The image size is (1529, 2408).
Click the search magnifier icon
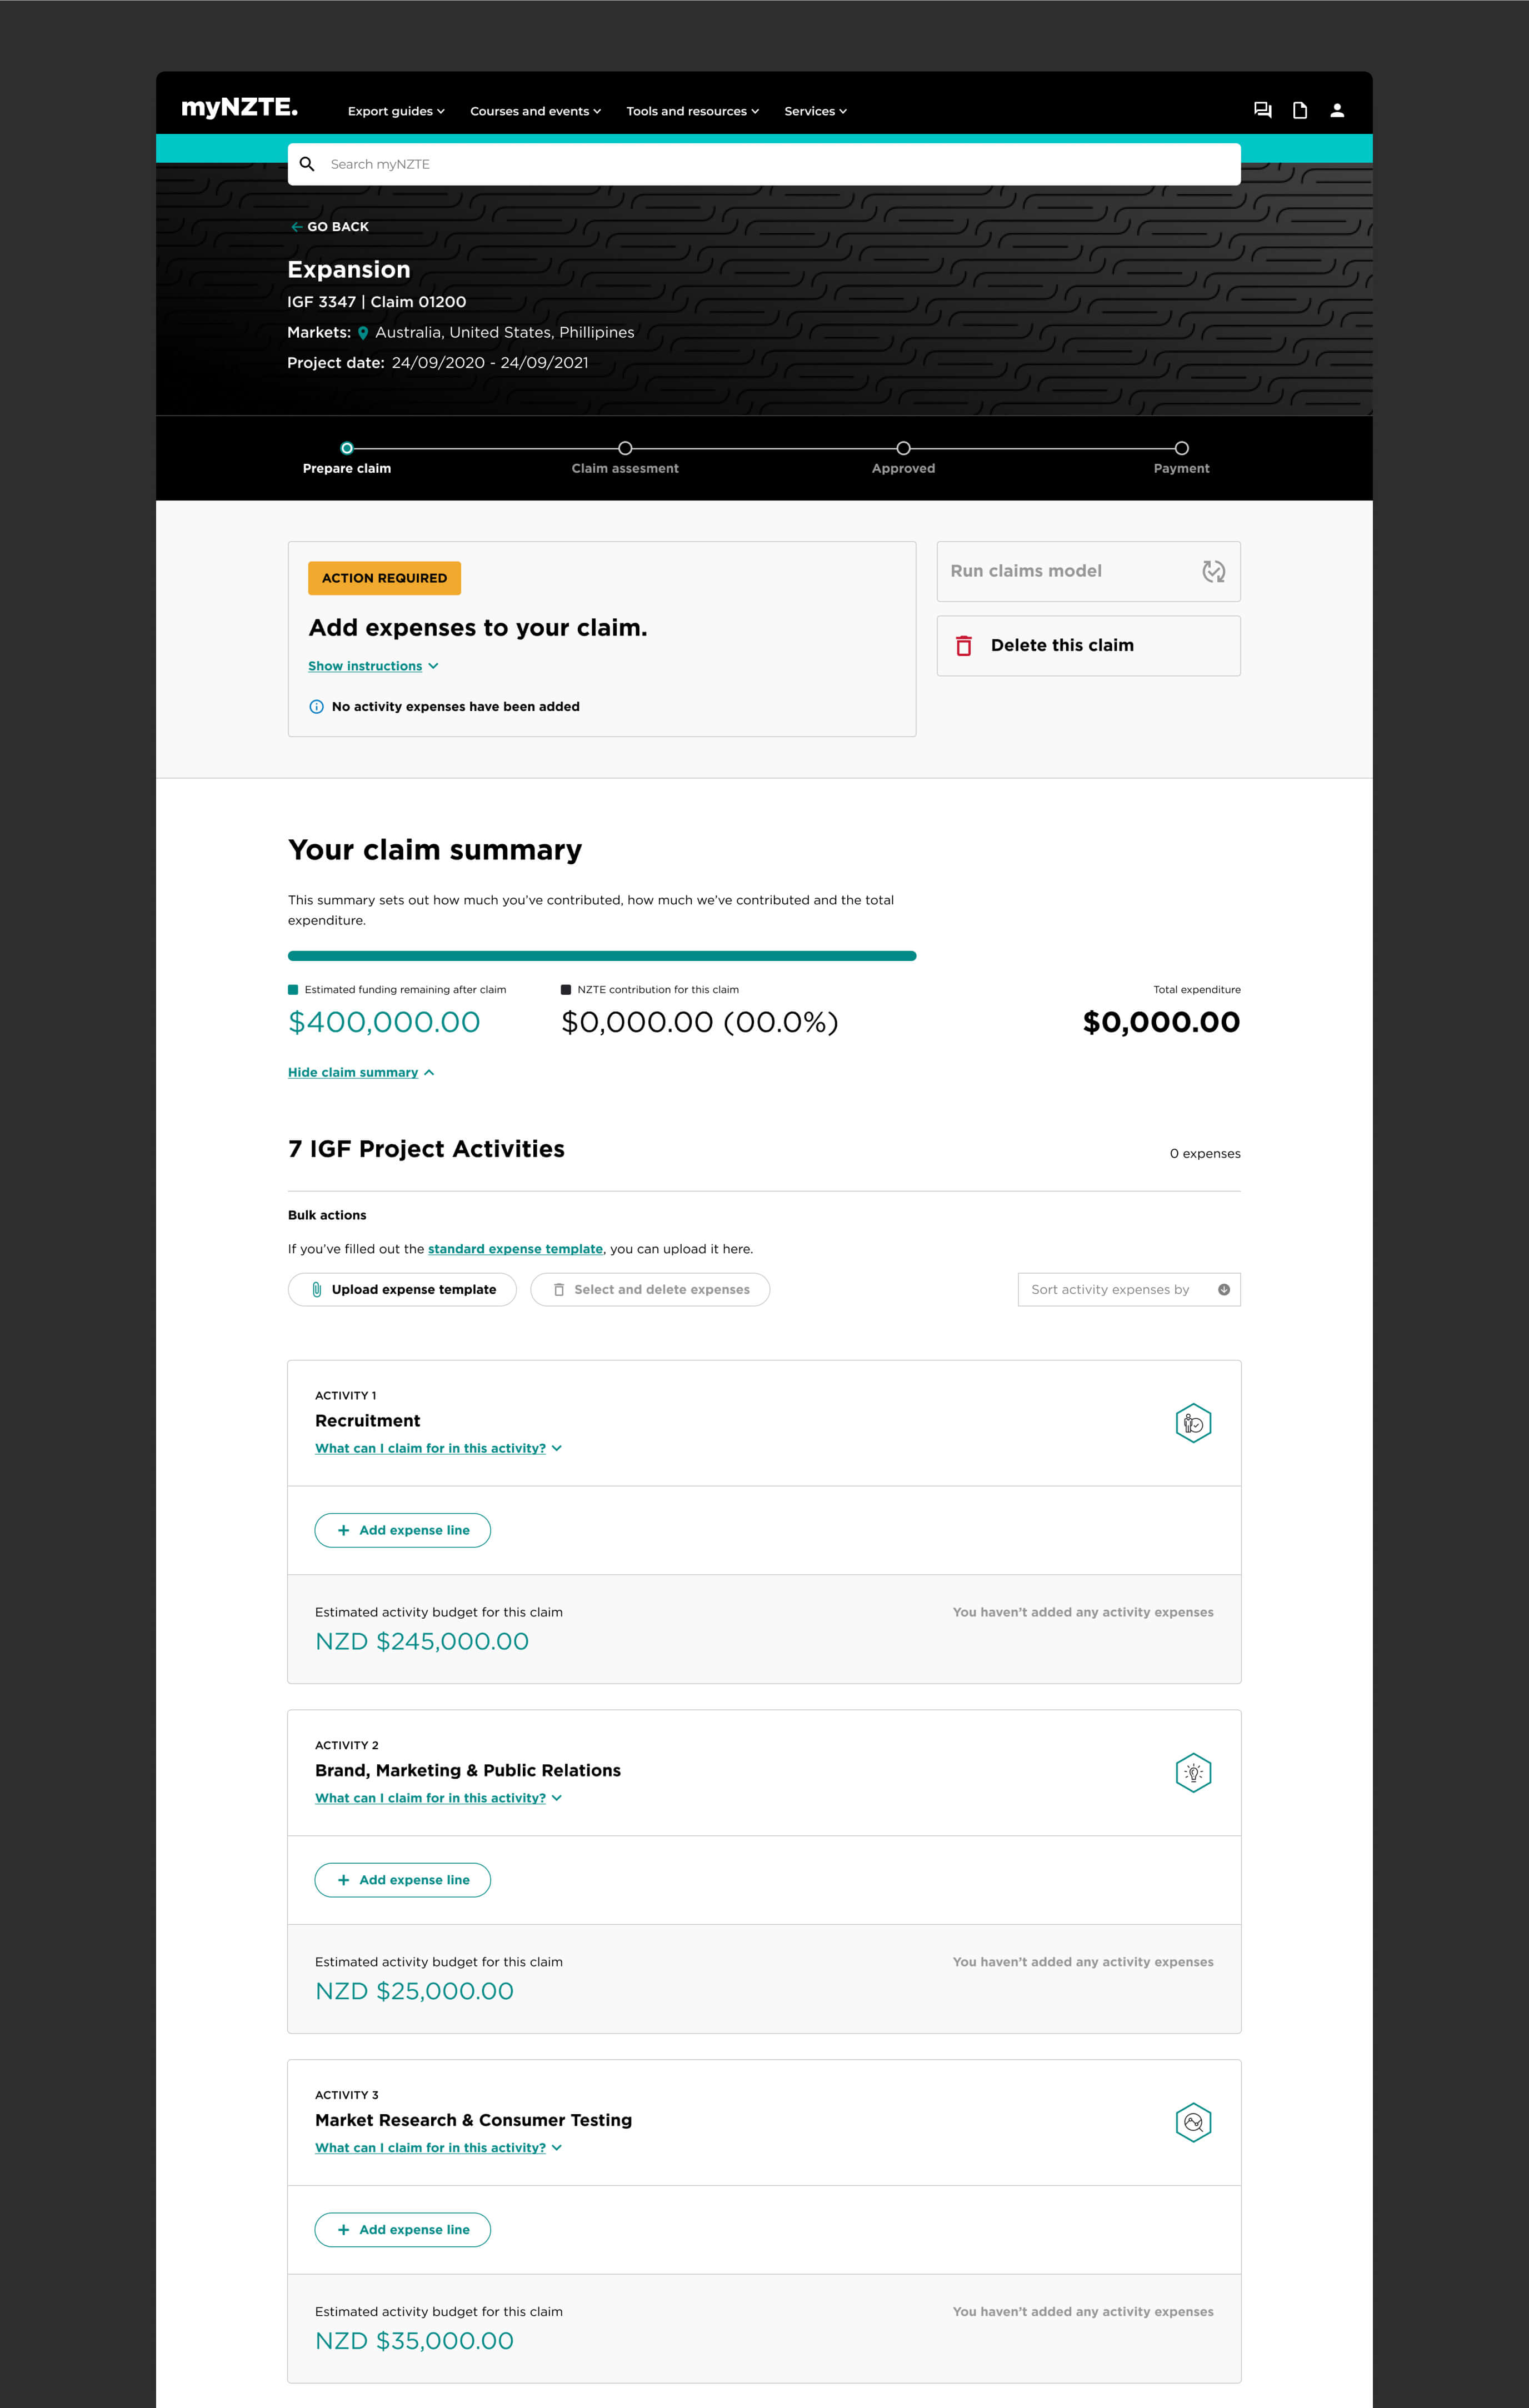[x=307, y=164]
